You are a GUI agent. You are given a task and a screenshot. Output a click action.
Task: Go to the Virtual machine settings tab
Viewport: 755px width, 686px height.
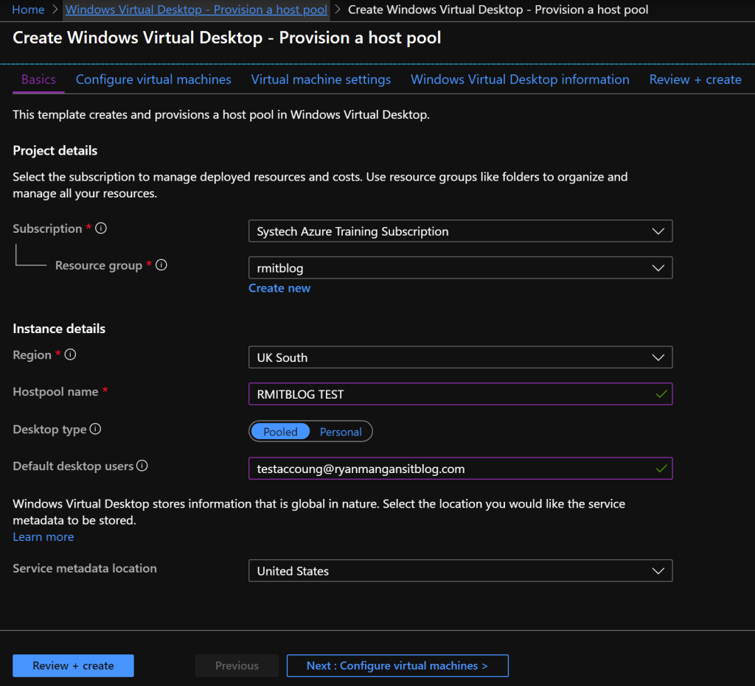pos(321,80)
